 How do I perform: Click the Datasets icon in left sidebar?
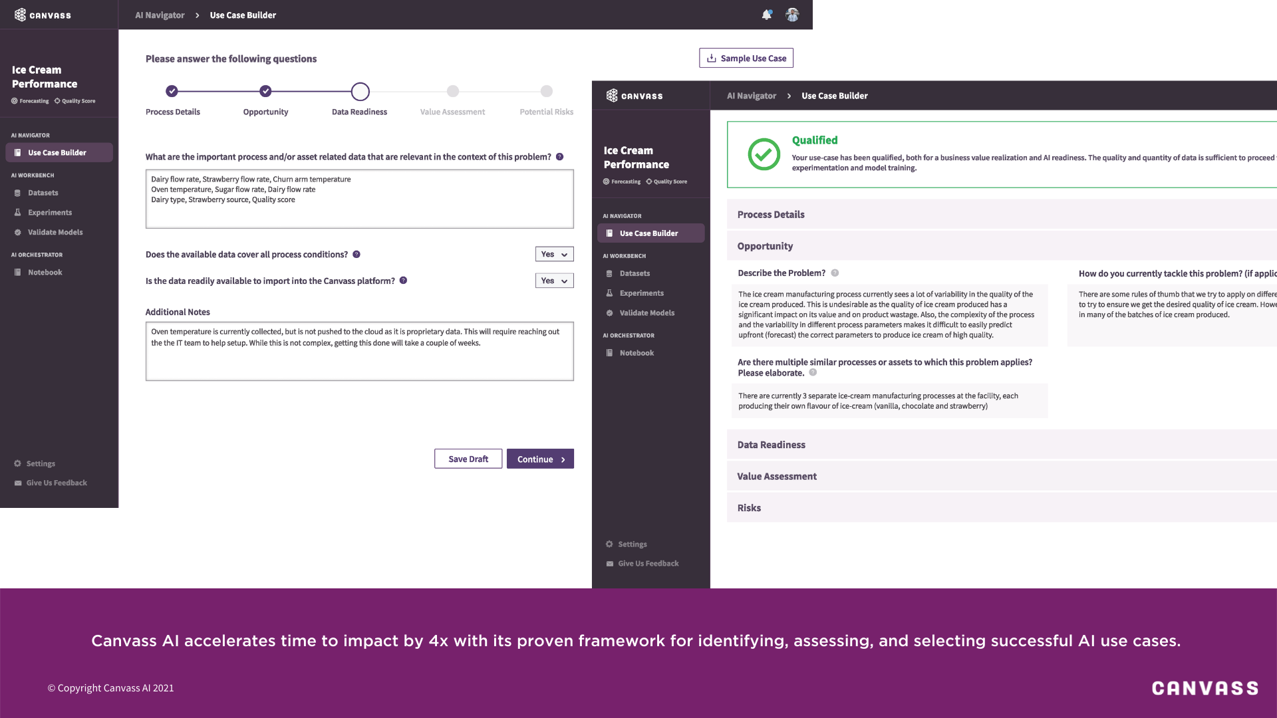[x=18, y=193]
